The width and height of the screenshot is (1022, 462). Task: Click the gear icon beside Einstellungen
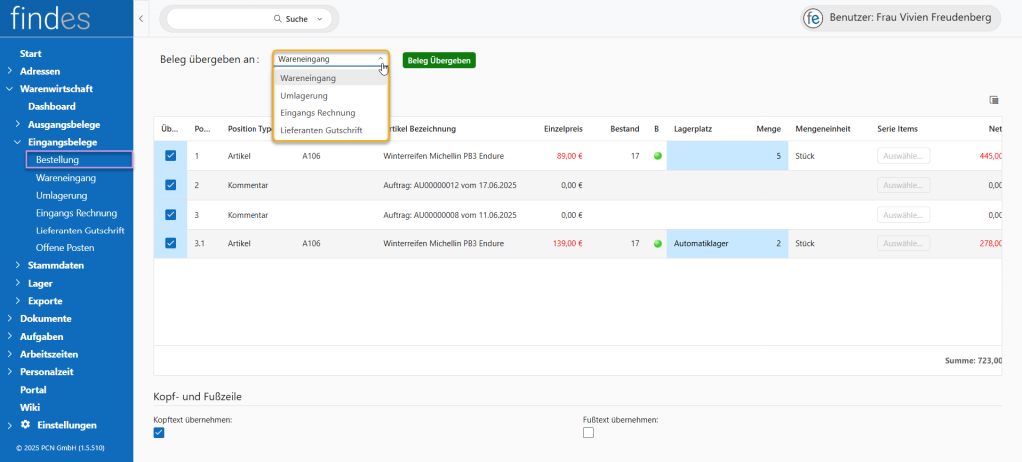tap(25, 425)
